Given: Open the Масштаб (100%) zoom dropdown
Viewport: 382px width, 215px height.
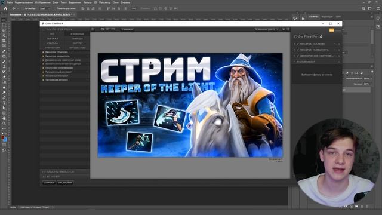Looking at the screenshot, I should point(266,29).
